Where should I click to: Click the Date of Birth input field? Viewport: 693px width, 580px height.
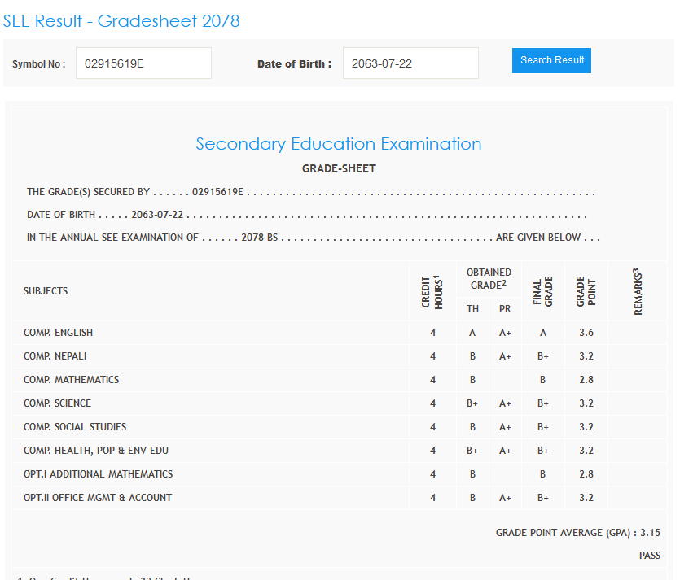(410, 63)
